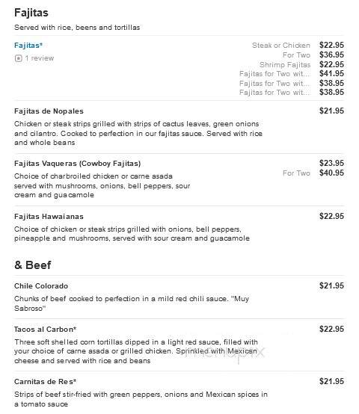Click the $22.95 price of Fajitas Hawaianas

(331, 216)
